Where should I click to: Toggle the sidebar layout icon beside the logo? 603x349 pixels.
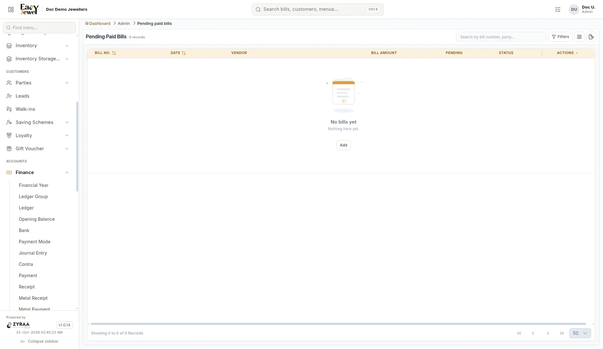[11, 9]
